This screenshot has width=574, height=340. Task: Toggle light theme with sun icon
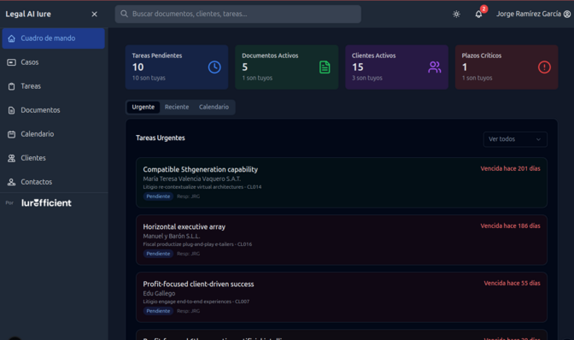(456, 15)
